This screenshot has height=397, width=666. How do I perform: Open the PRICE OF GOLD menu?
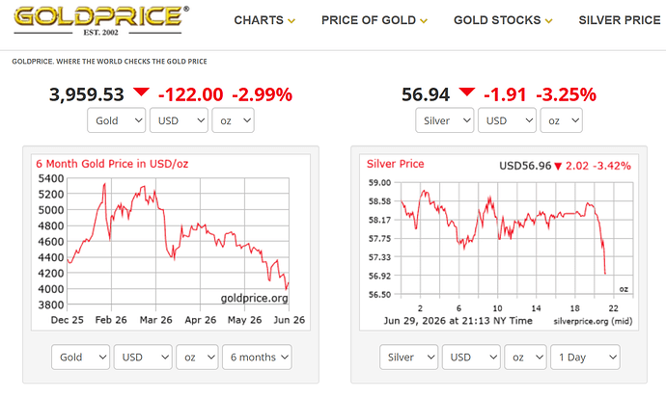[375, 20]
